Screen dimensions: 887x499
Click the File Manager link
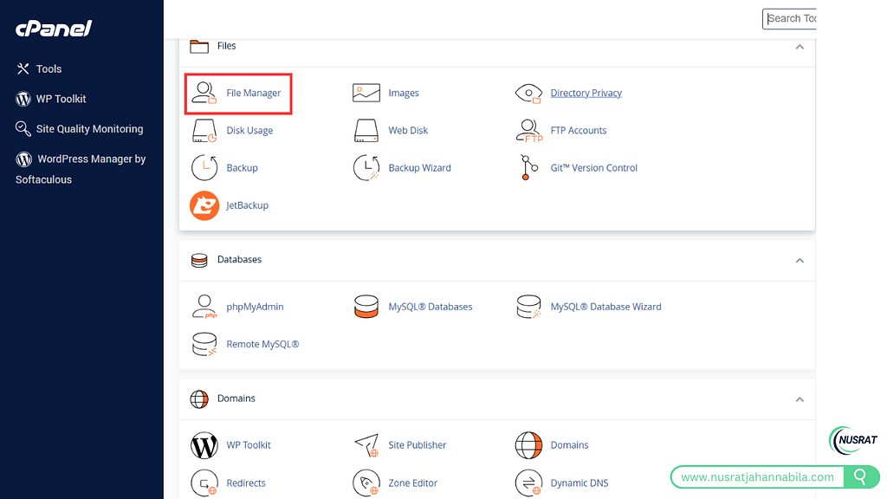click(254, 93)
